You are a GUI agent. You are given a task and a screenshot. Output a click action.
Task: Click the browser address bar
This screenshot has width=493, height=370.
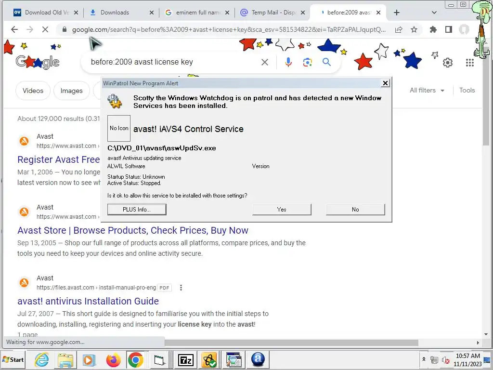tap(228, 29)
